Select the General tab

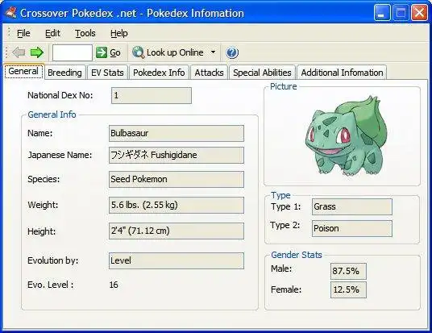pyautogui.click(x=23, y=71)
